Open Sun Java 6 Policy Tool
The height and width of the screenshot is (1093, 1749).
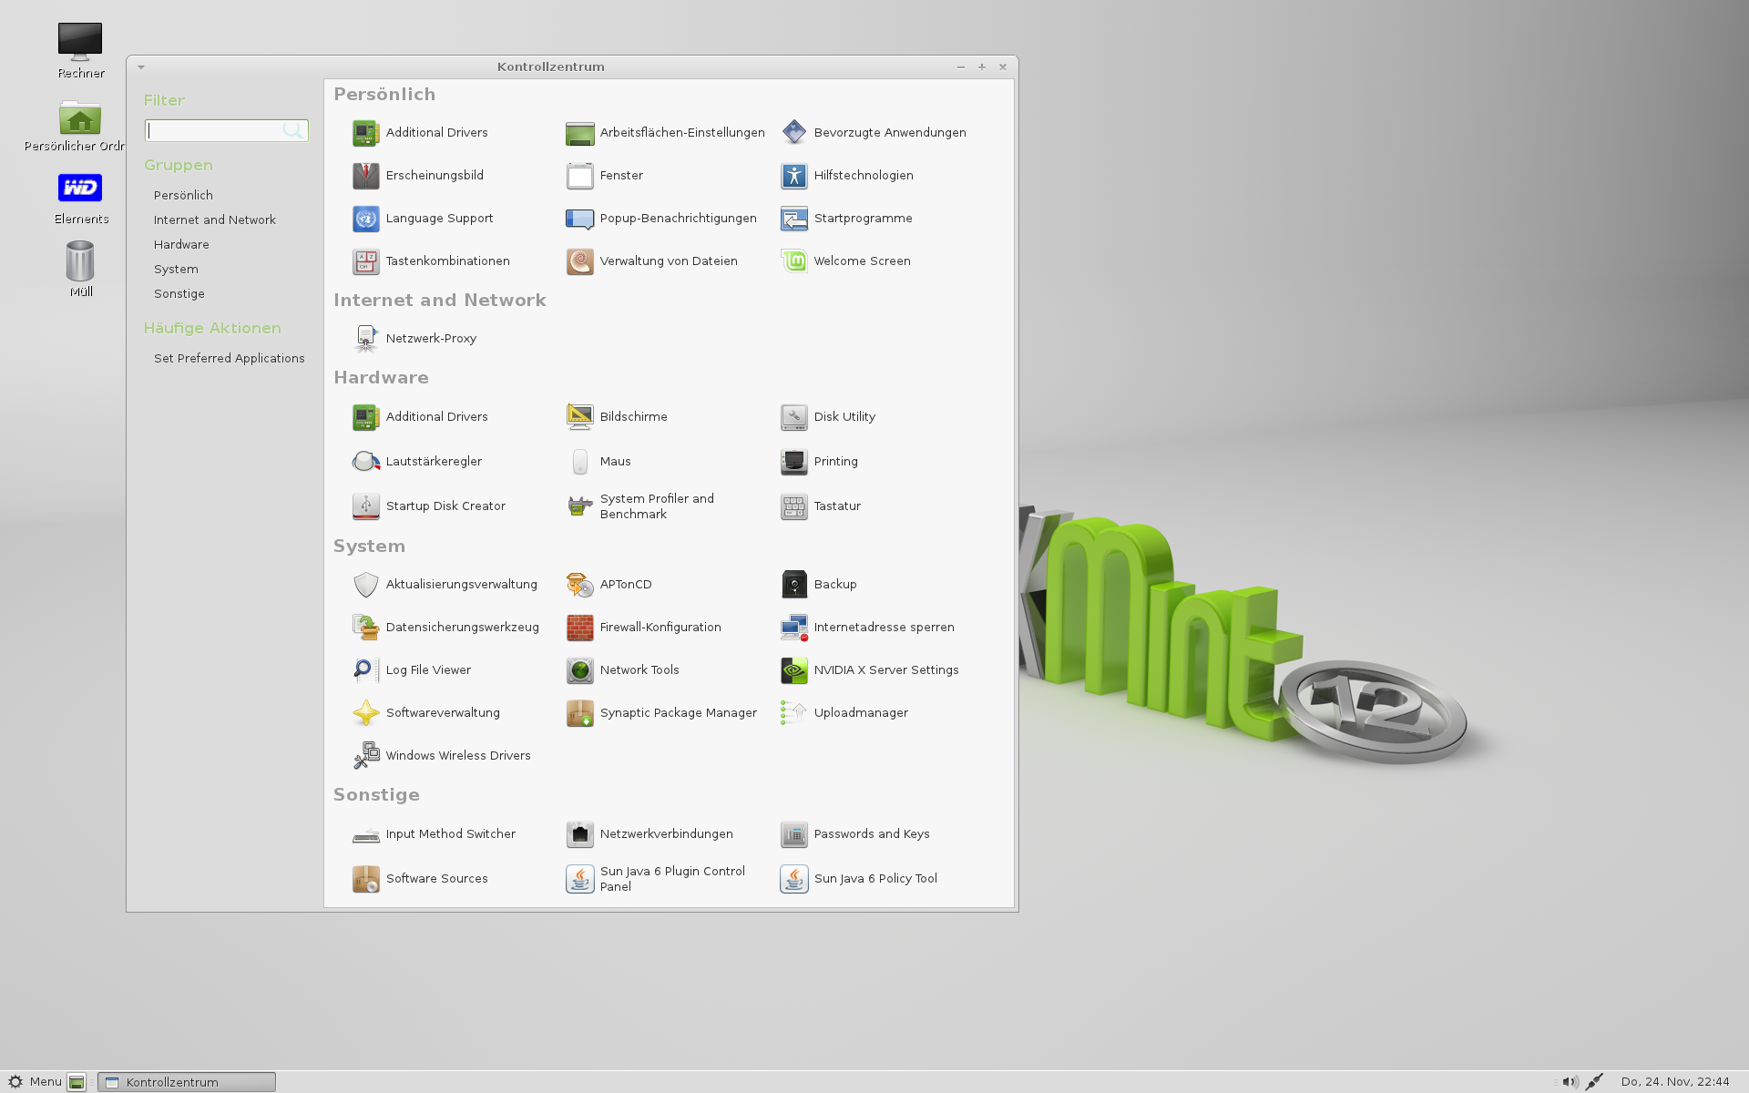pyautogui.click(x=875, y=878)
